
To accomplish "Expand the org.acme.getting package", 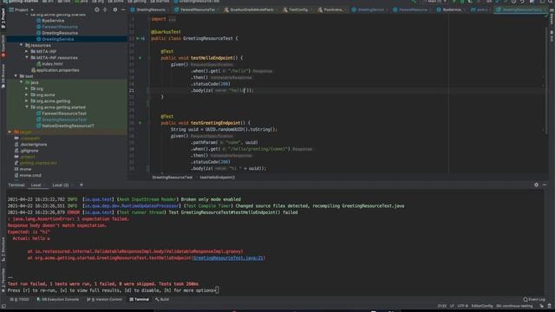I will (x=27, y=101).
